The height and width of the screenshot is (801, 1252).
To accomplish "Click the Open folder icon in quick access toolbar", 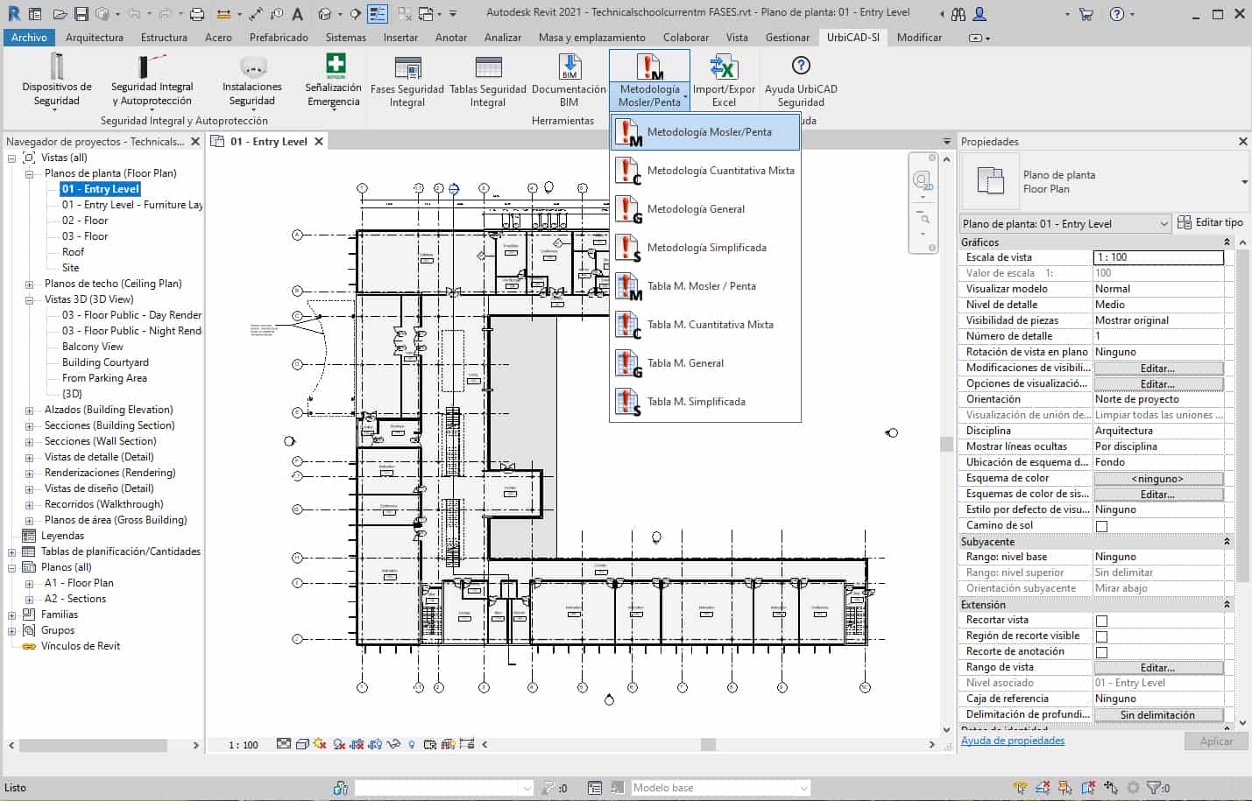I will 60,14.
